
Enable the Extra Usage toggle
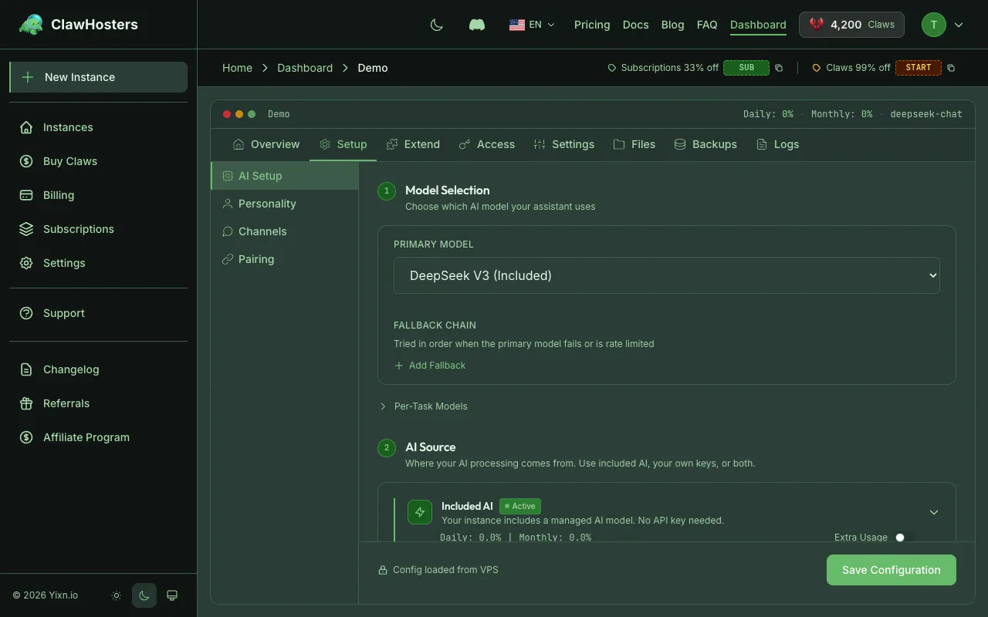903,538
